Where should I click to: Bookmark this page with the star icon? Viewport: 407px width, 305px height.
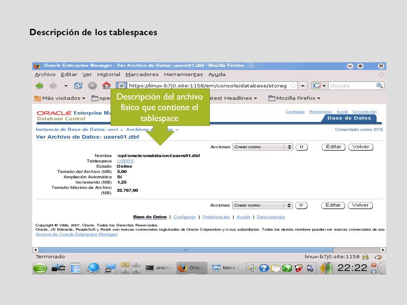click(x=293, y=86)
